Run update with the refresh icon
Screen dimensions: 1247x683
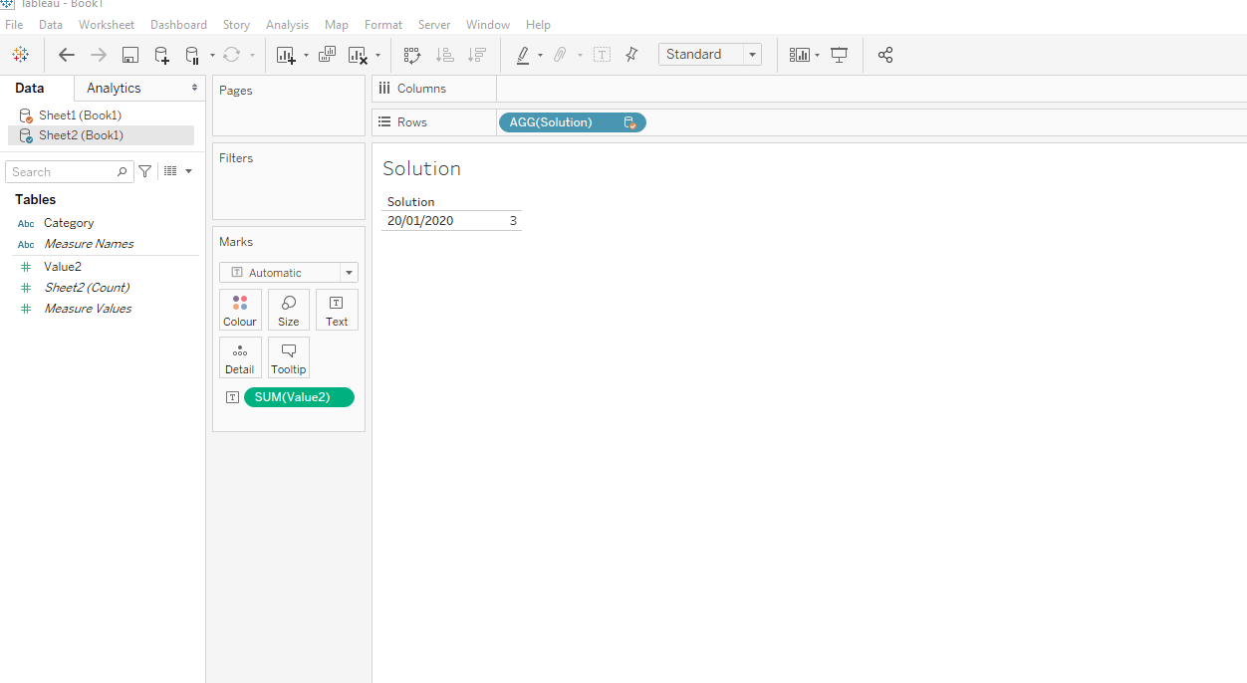(232, 55)
